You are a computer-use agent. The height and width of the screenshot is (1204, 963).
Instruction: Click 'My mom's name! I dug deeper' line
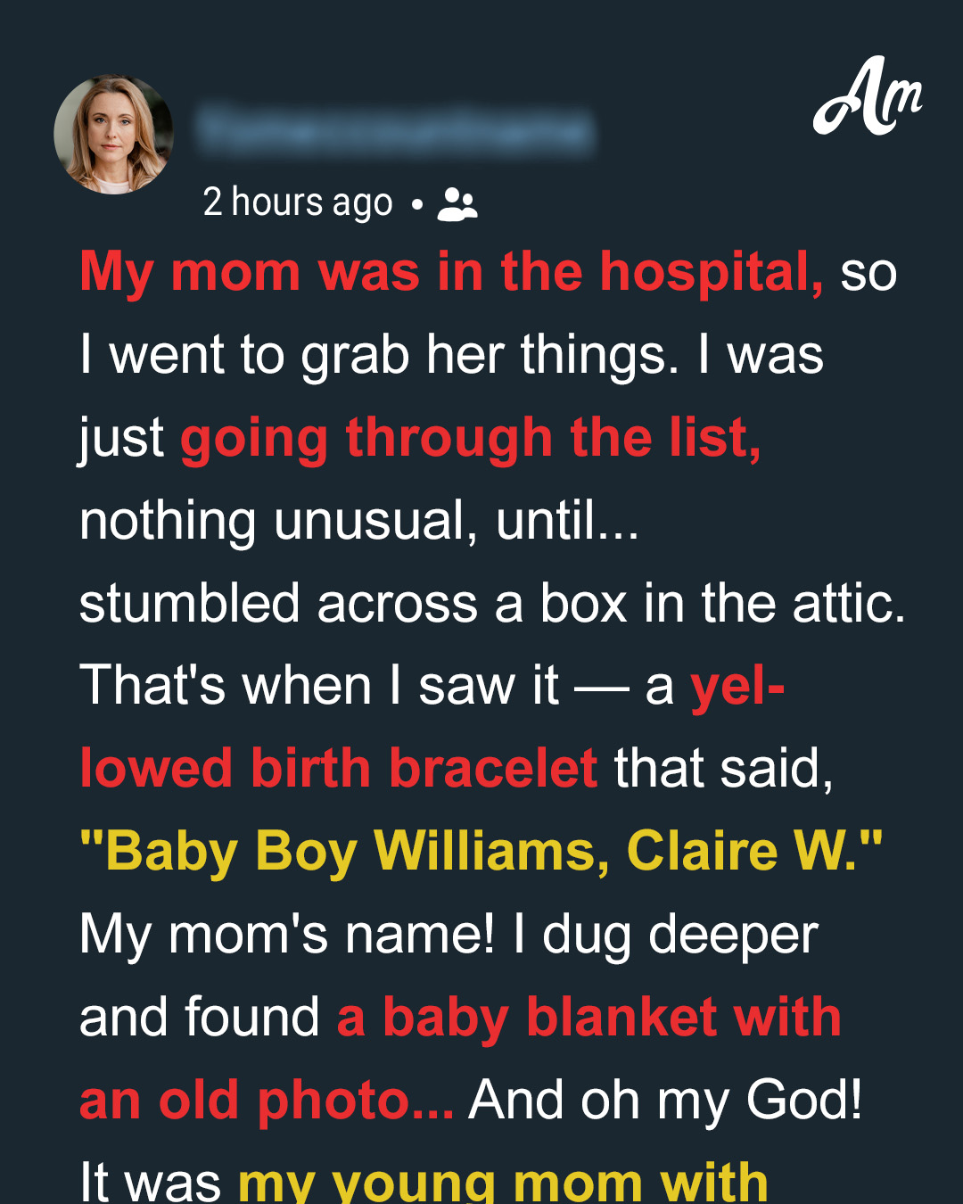[x=449, y=936]
